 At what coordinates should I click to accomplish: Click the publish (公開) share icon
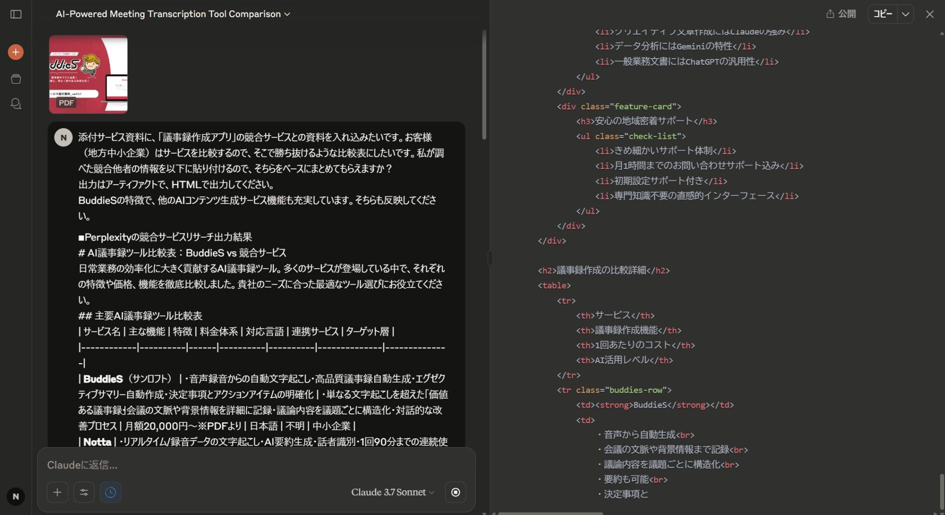click(841, 14)
